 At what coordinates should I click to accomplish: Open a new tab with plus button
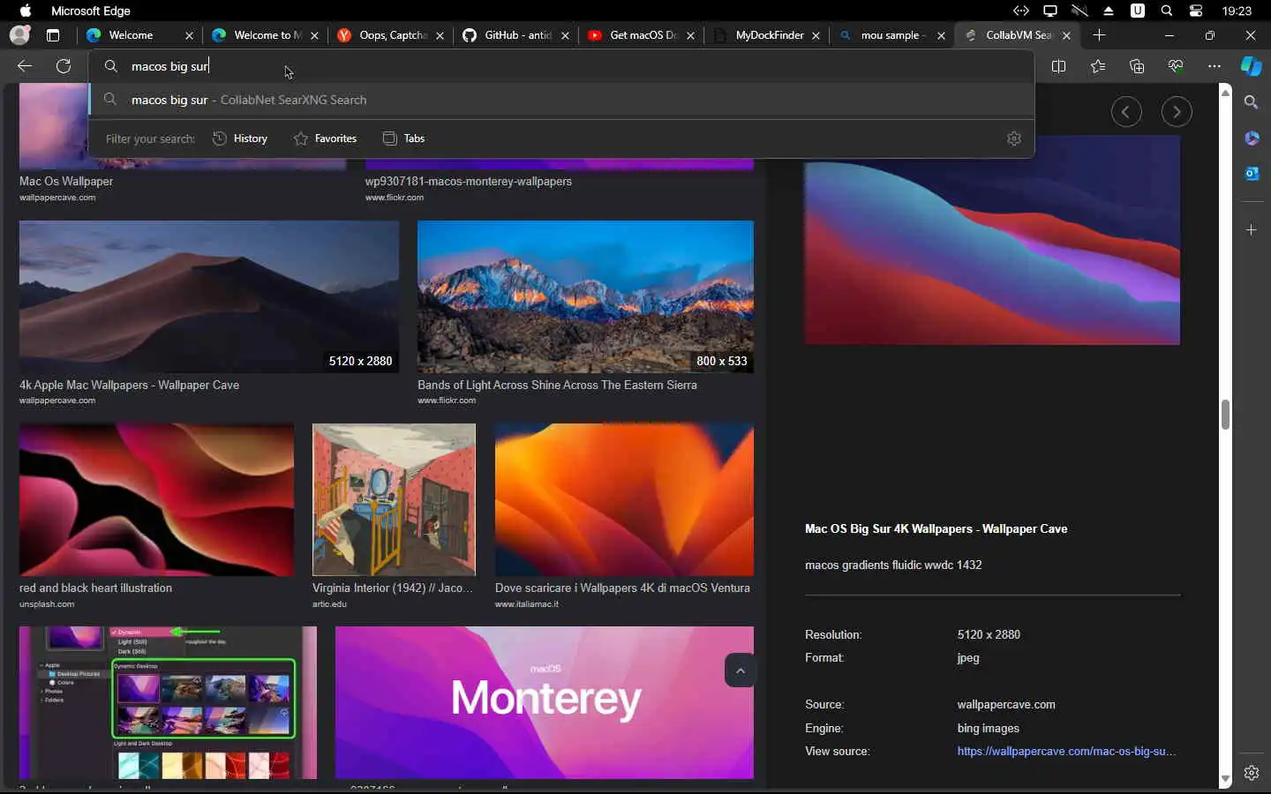click(x=1099, y=35)
